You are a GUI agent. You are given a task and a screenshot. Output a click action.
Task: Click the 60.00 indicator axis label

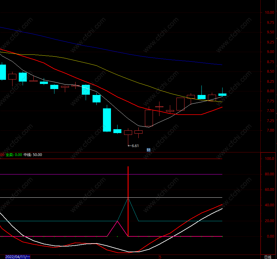point(269,190)
